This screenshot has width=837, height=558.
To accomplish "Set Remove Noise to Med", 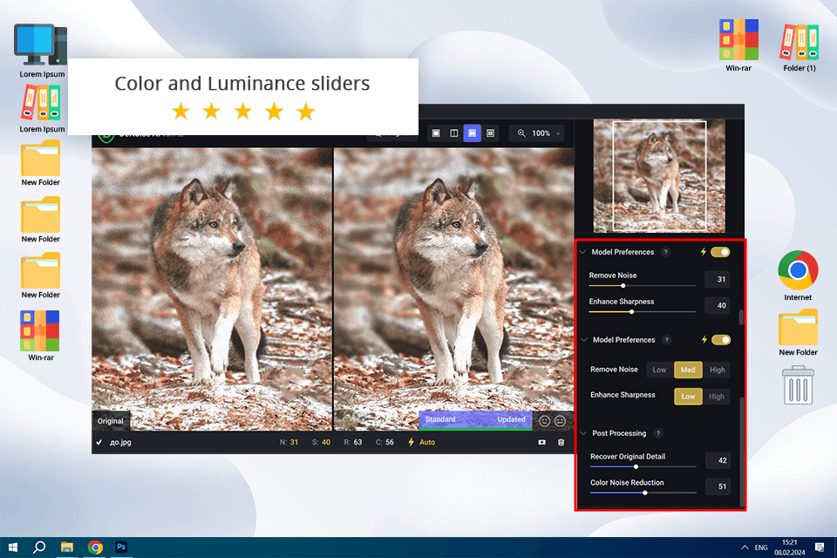I will click(688, 370).
